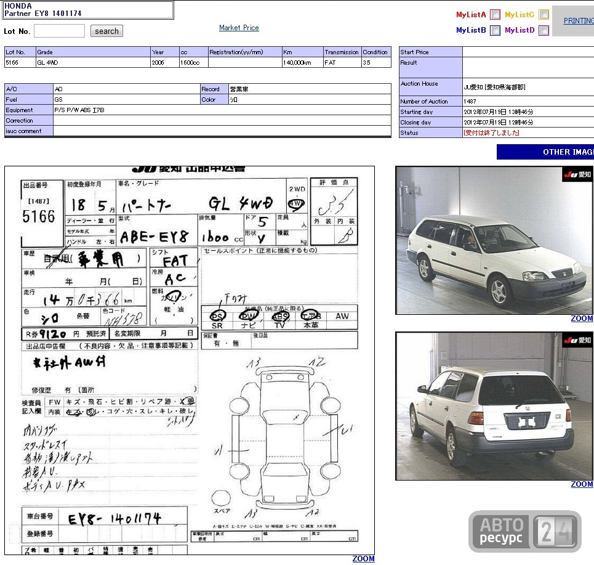Select the engine value 1600cc

tap(190, 63)
